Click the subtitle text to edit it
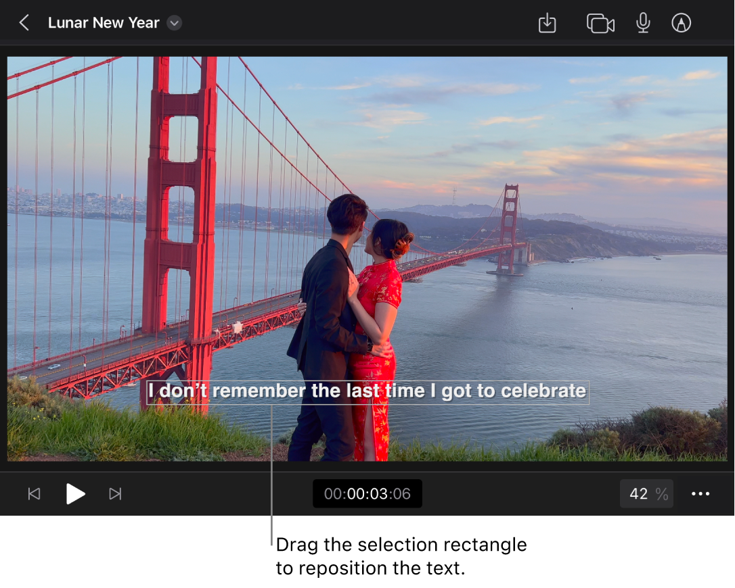 [x=367, y=391]
